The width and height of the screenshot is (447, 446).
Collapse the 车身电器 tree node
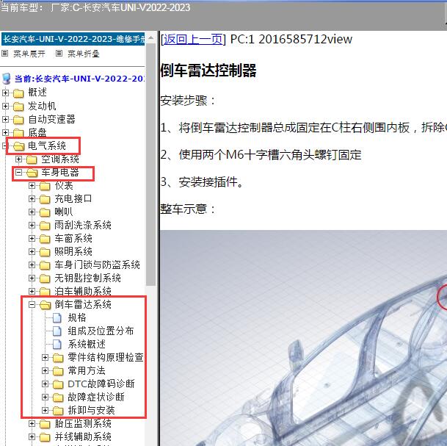tap(18, 173)
